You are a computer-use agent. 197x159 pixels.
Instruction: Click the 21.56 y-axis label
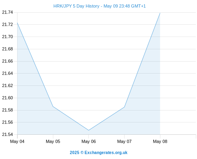8,122
